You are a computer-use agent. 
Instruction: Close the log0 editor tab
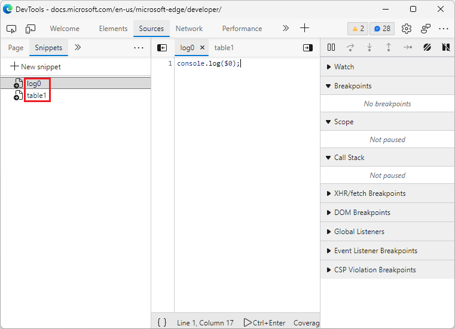coord(203,48)
